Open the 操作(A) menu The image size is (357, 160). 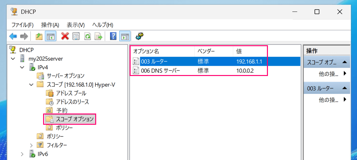50,25
